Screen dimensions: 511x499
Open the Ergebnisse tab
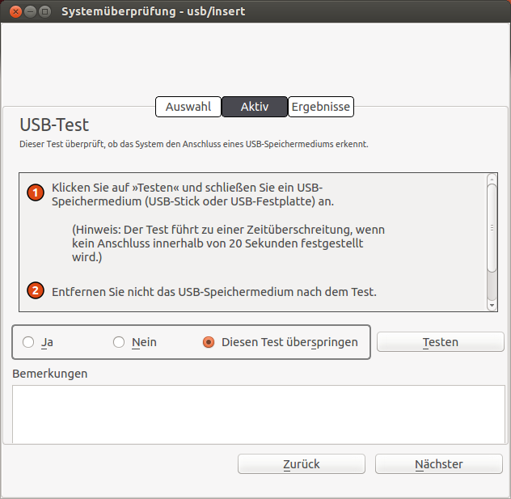pyautogui.click(x=321, y=107)
